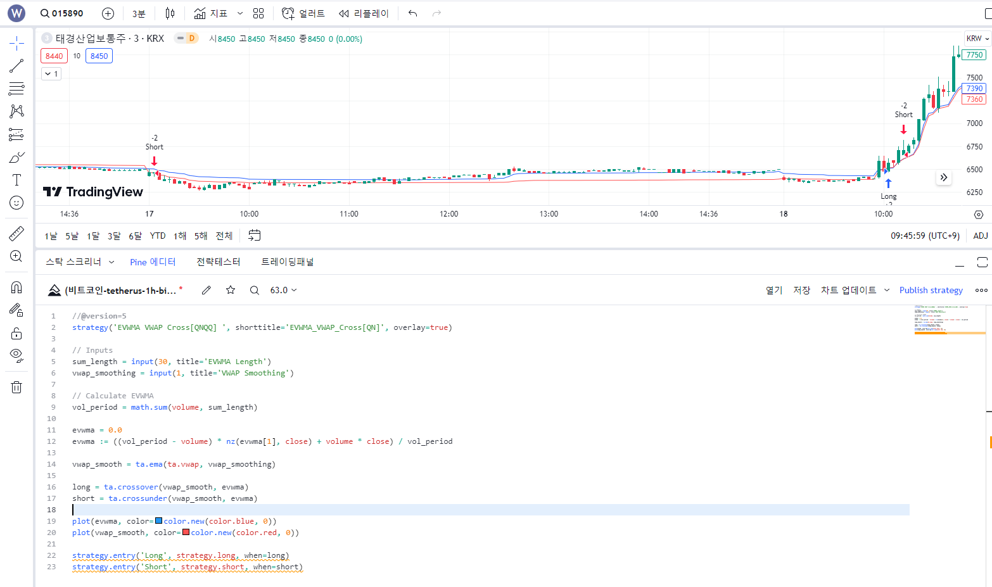Click the trash can remove drawings icon
Screen dimensions: 992x587
coord(16,387)
